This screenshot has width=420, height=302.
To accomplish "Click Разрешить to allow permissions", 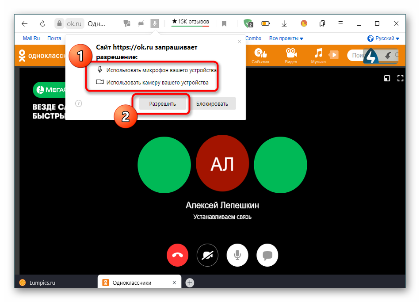I will click(x=162, y=104).
